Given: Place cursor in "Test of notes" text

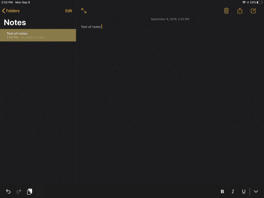Looking at the screenshot, I should [x=91, y=27].
